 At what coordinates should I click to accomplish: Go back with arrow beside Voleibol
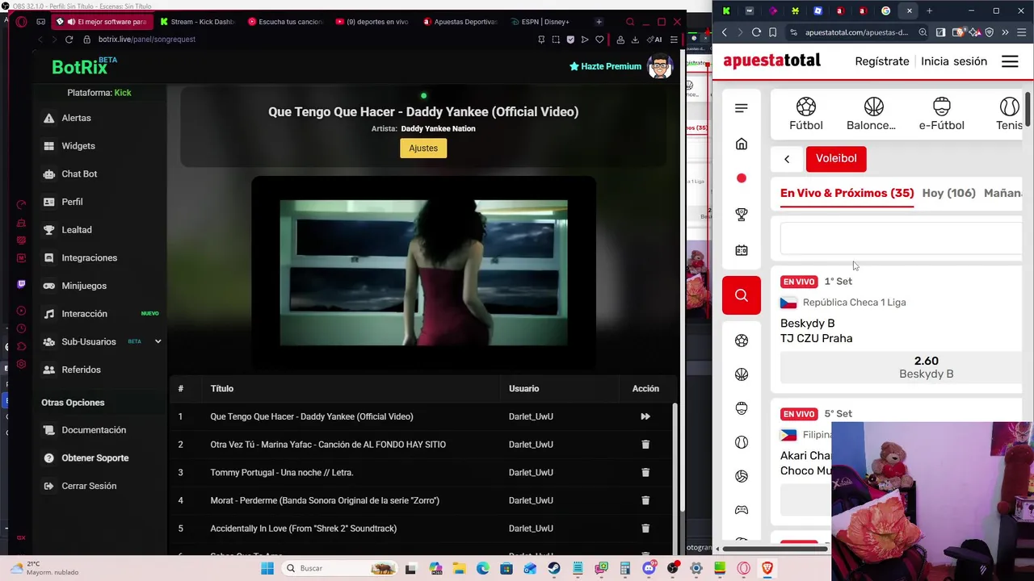787,159
